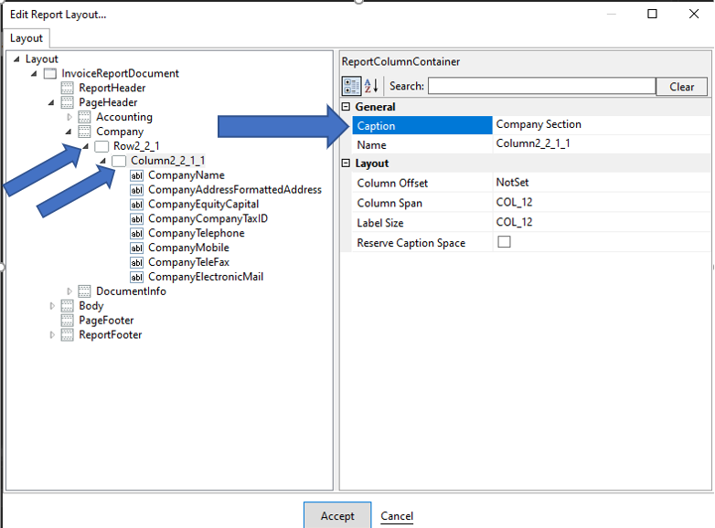Select CompanyMobile in the tree
Viewport: 715px width, 528px height.
click(x=188, y=248)
